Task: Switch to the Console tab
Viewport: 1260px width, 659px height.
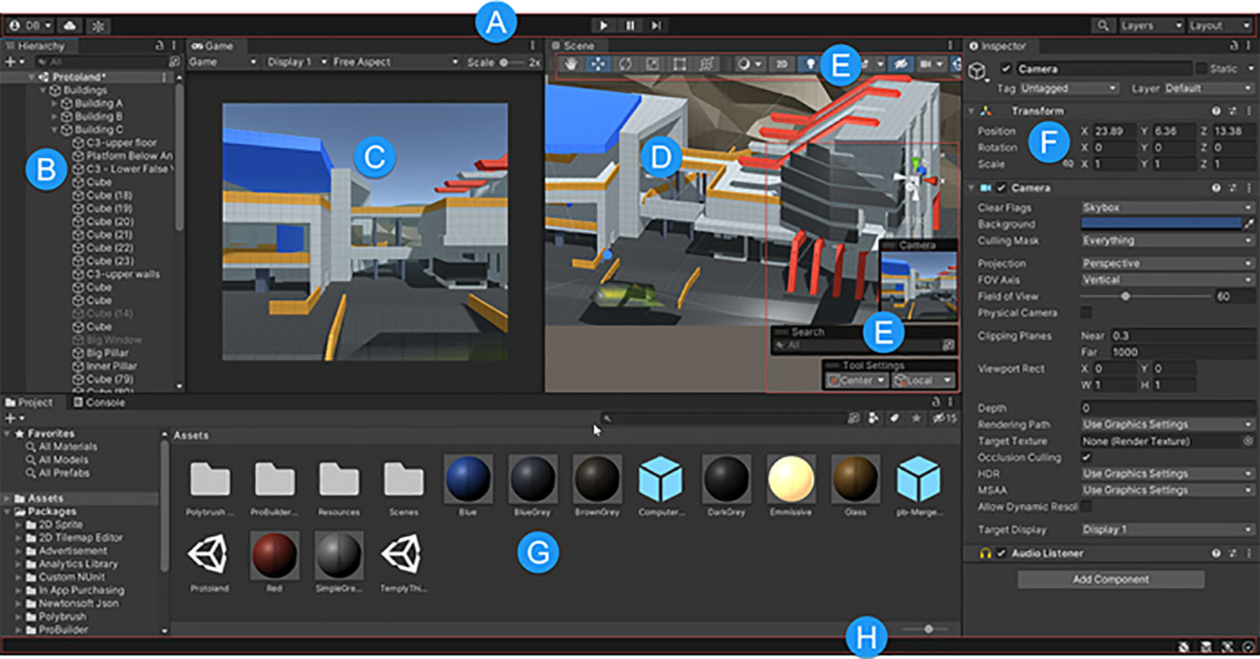Action: (x=99, y=402)
